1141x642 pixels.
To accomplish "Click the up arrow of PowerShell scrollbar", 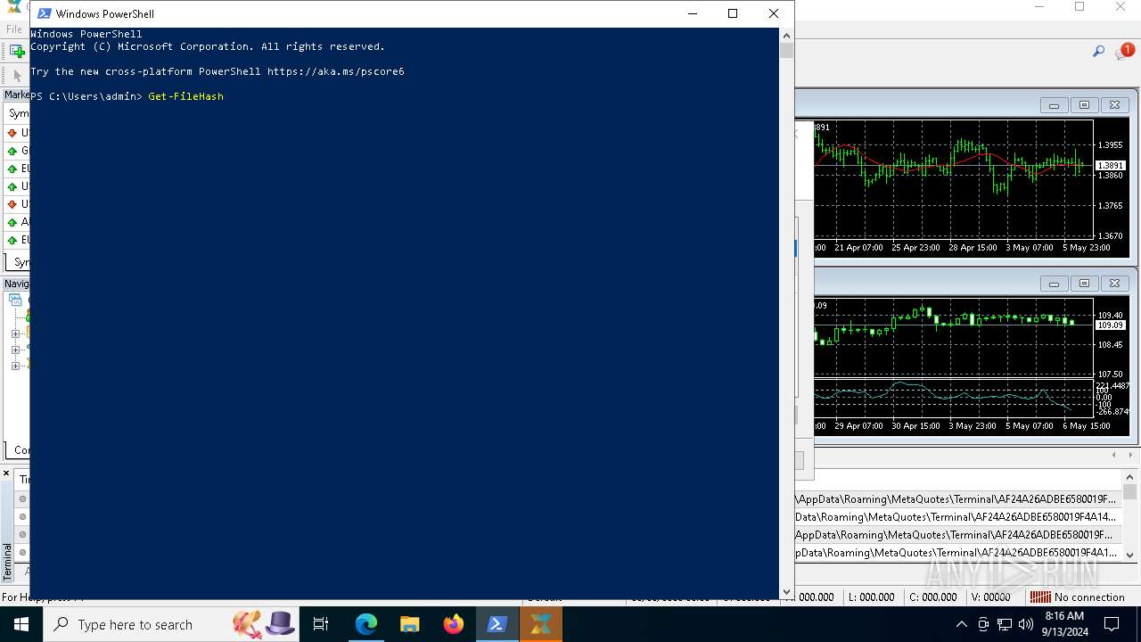I will (786, 36).
